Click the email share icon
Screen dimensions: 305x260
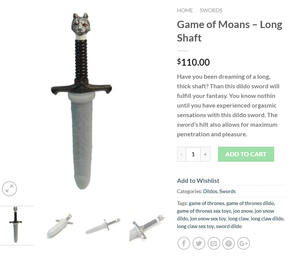tap(214, 243)
